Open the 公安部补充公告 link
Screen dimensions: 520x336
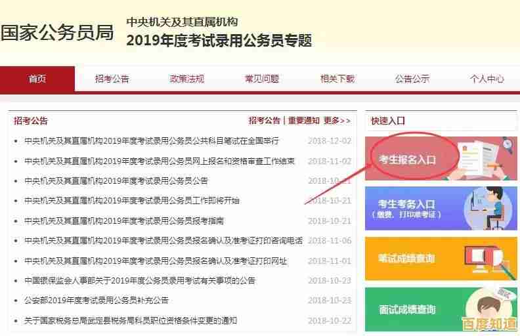(96, 301)
